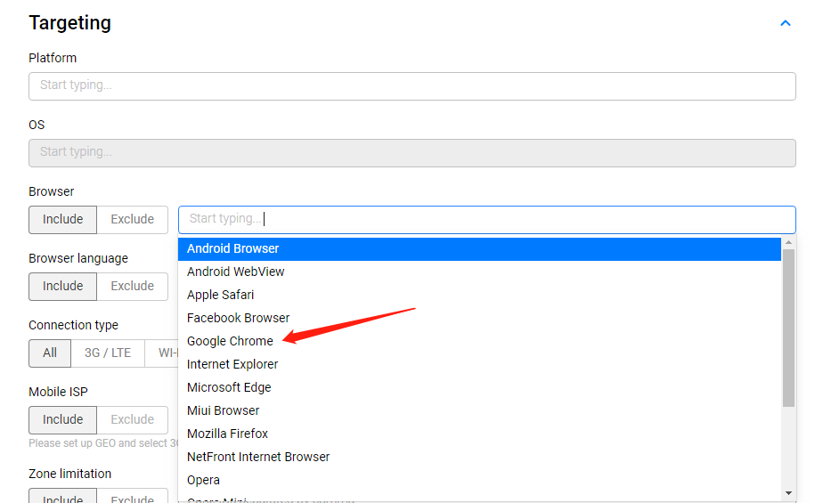Select Include for Browser targeting
Viewport: 823px width, 503px height.
[x=62, y=219]
